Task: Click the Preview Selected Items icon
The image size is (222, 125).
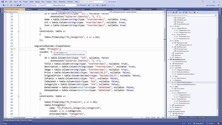Action: pos(197,12)
